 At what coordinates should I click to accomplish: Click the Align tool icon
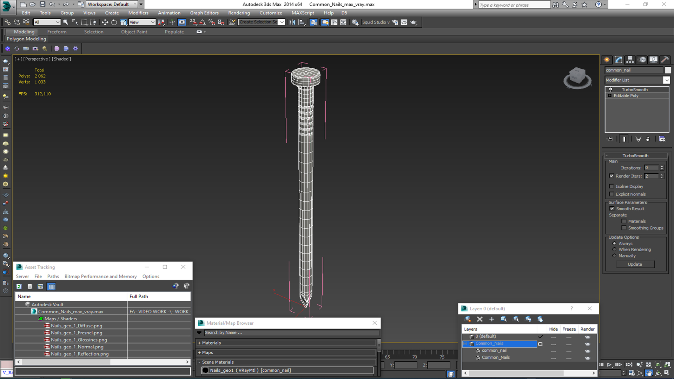click(302, 22)
